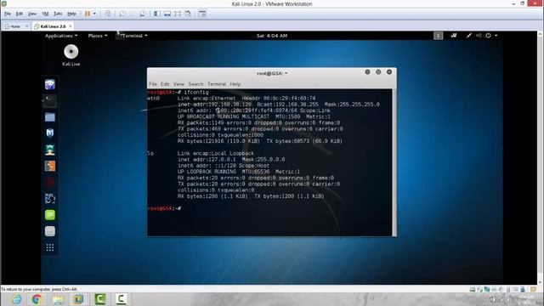Launch Armitage from the dock

click(x=50, y=150)
